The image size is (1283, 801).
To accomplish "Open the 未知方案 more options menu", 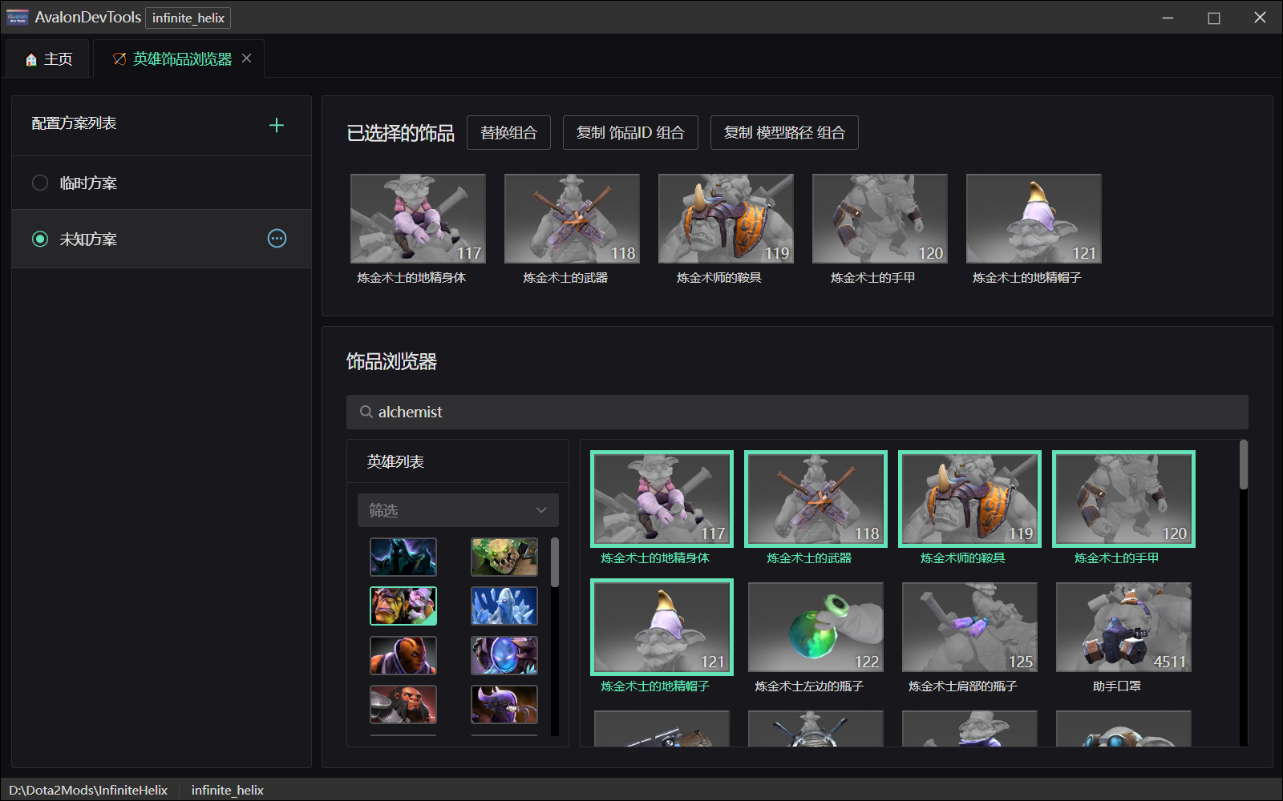I will 277,239.
